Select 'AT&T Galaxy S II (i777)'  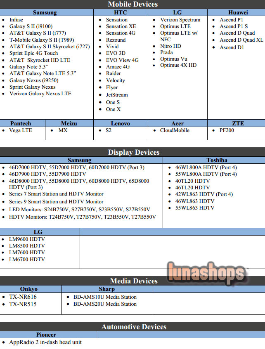click(x=38, y=33)
